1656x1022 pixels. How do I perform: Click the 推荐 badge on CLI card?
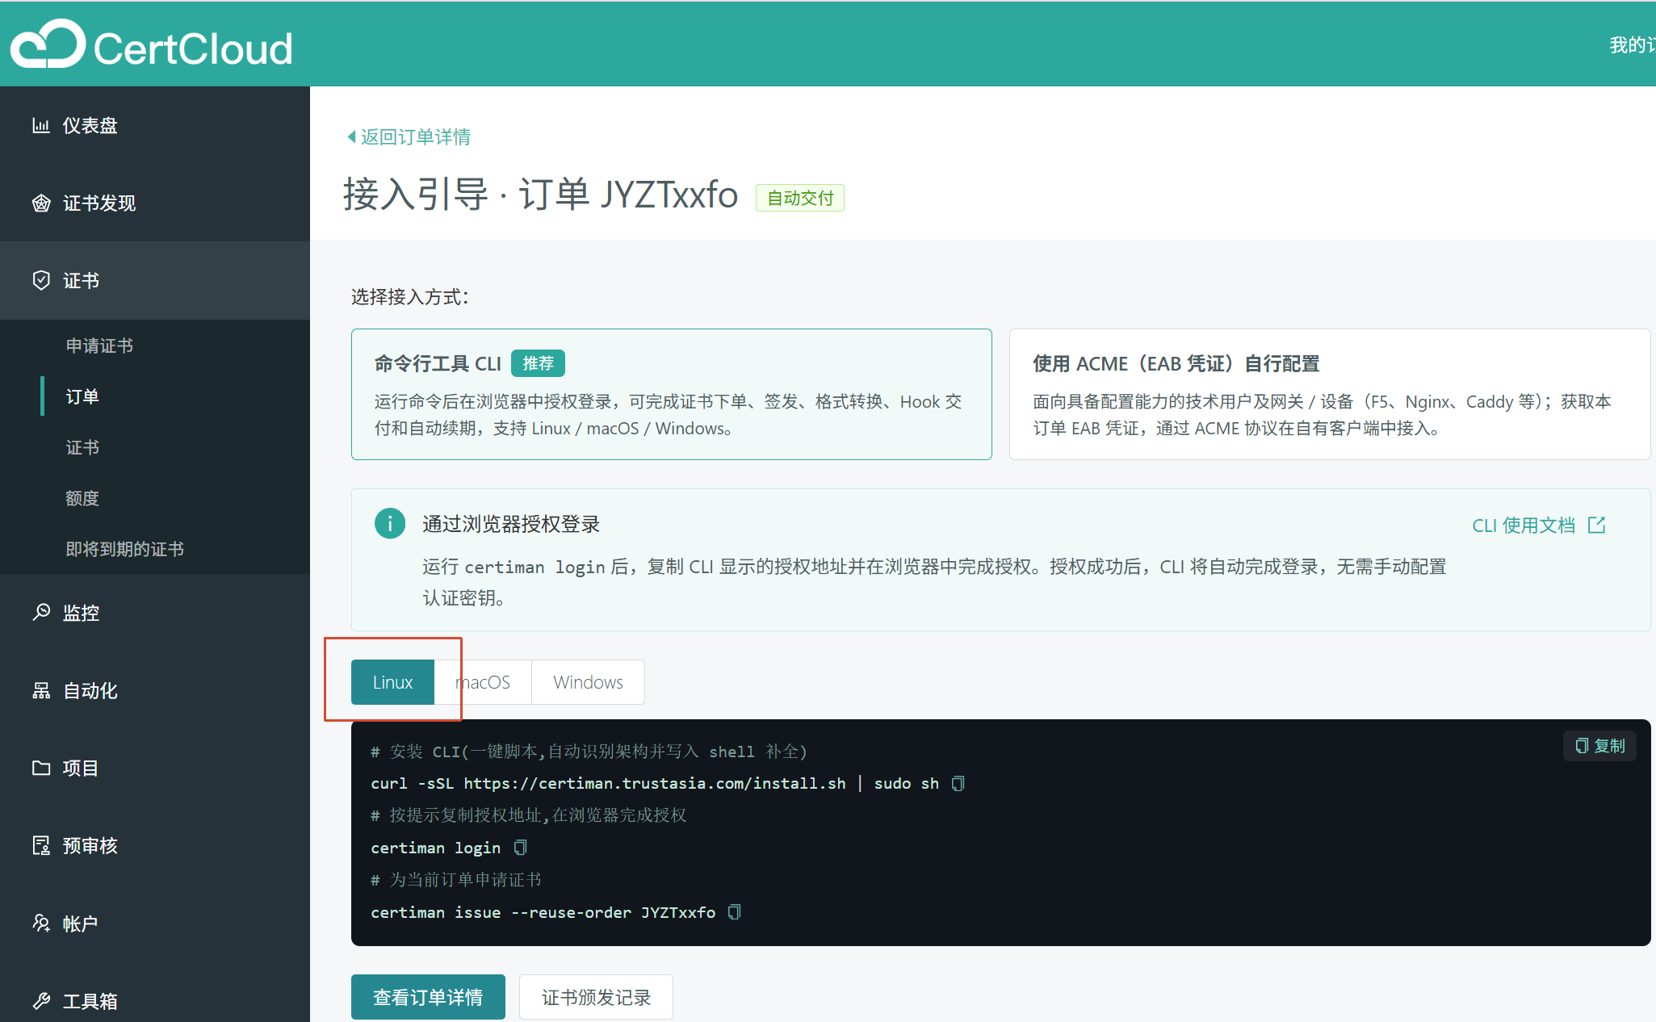tap(538, 363)
